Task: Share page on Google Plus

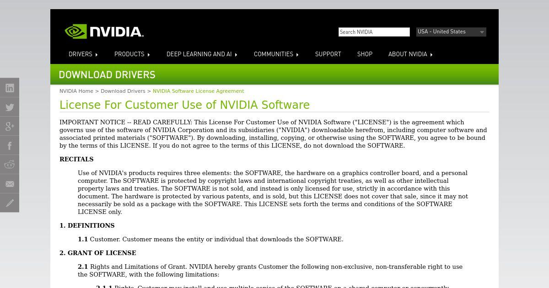Action: point(10,126)
